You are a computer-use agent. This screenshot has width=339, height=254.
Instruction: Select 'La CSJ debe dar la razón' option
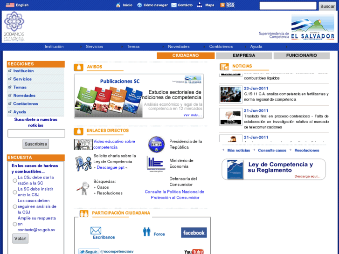pos(15,180)
